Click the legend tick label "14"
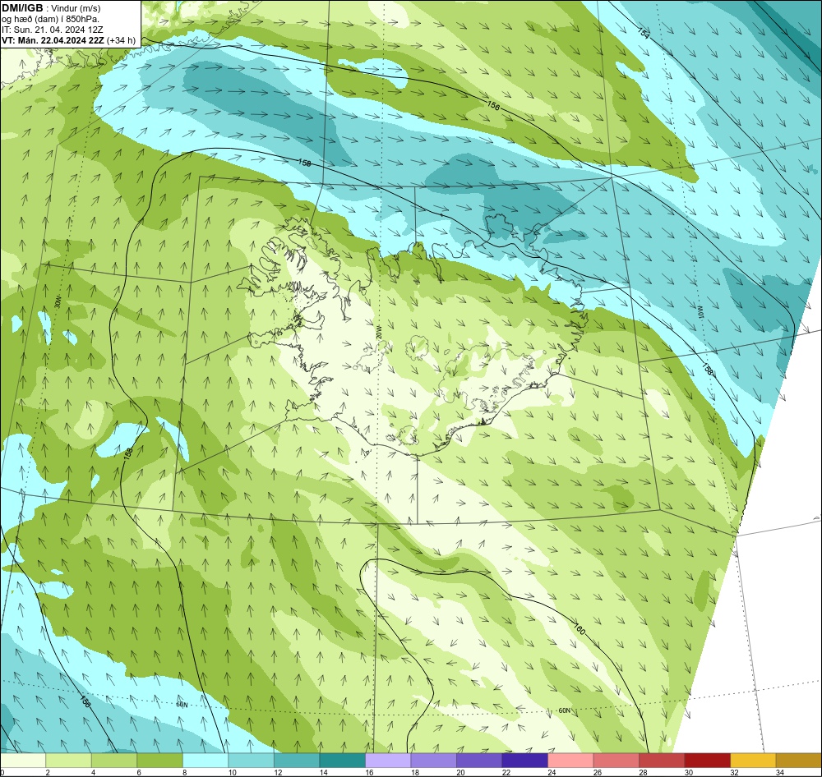The width and height of the screenshot is (822, 777). click(323, 772)
